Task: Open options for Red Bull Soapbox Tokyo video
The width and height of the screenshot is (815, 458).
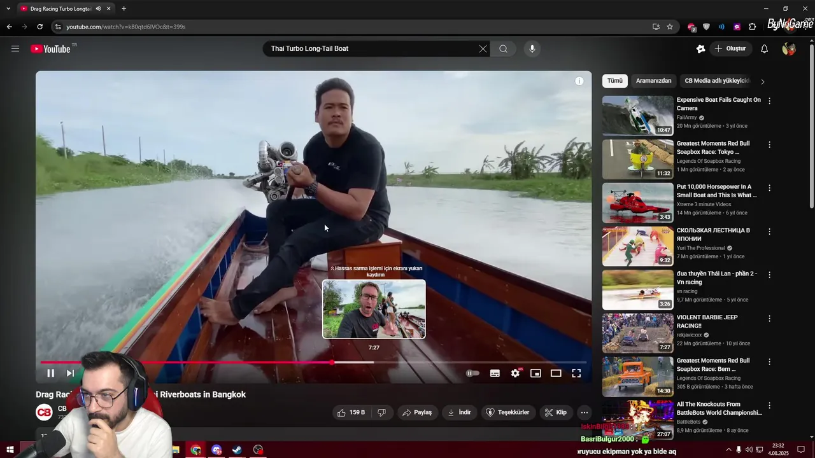Action: coord(769,144)
